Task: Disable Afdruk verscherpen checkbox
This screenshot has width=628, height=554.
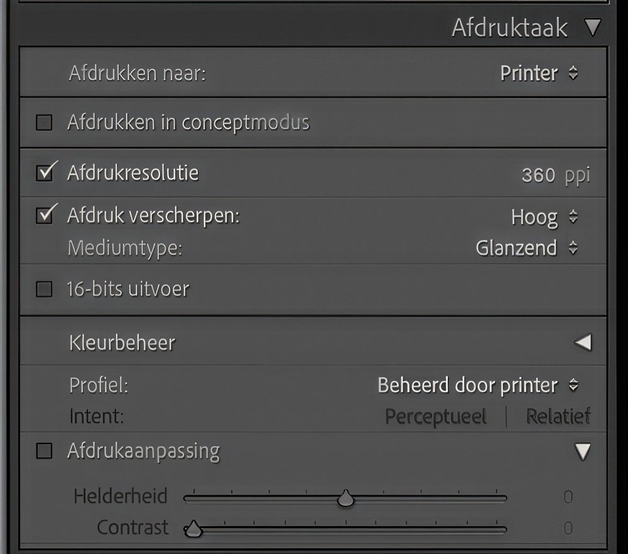Action: coord(45,215)
